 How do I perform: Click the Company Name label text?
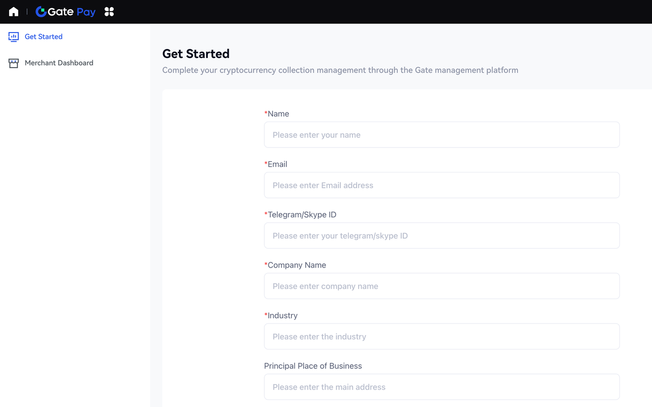[x=296, y=265]
